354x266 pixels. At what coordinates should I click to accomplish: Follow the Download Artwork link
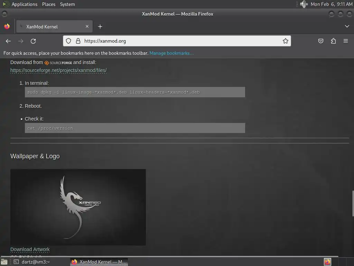point(30,249)
